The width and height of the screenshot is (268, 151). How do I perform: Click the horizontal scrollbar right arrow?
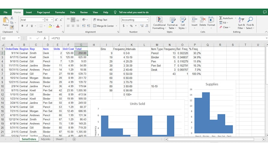(x=264, y=140)
